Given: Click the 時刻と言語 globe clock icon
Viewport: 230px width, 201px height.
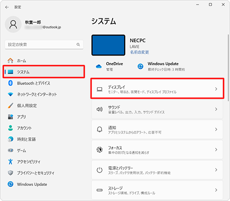Looking at the screenshot, I should point(11,139).
